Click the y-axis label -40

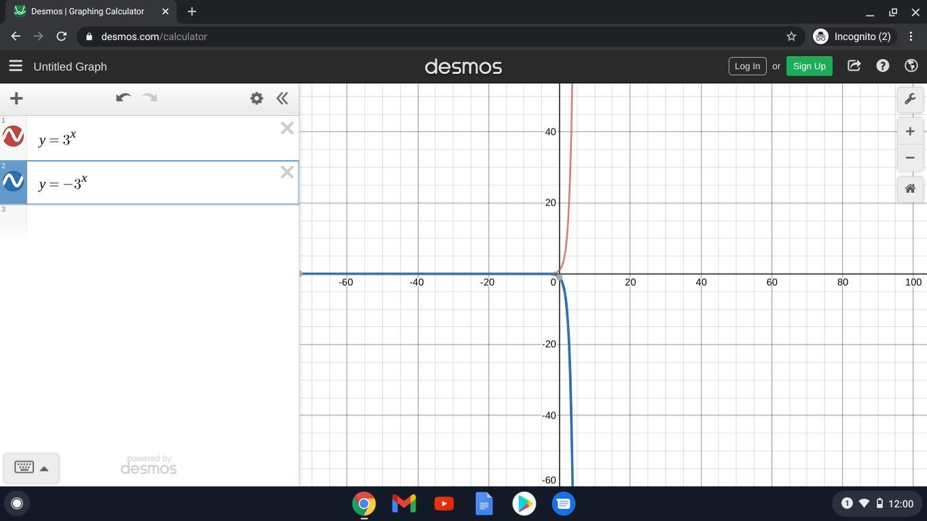[549, 415]
